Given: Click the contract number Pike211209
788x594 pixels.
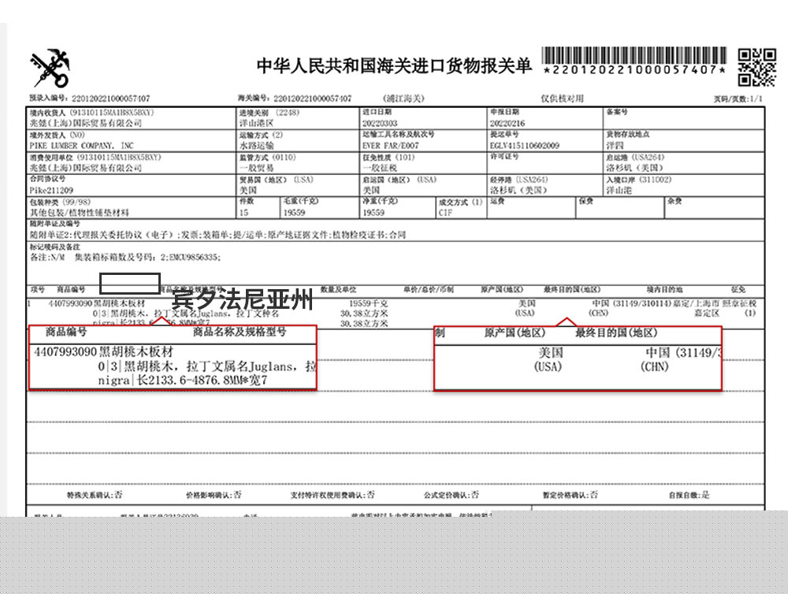Looking at the screenshot, I should tap(52, 191).
